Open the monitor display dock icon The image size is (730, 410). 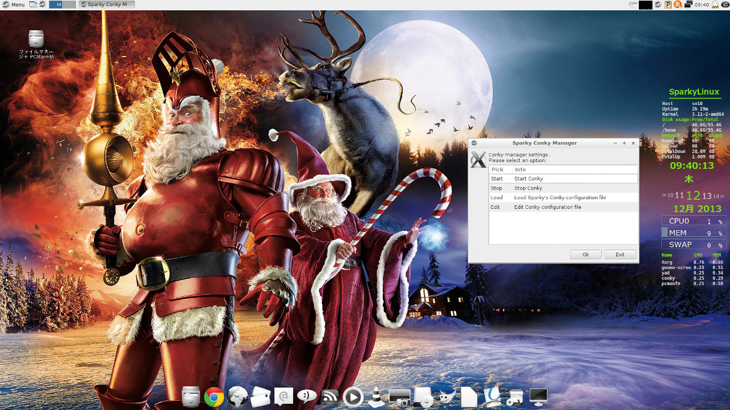tap(538, 397)
